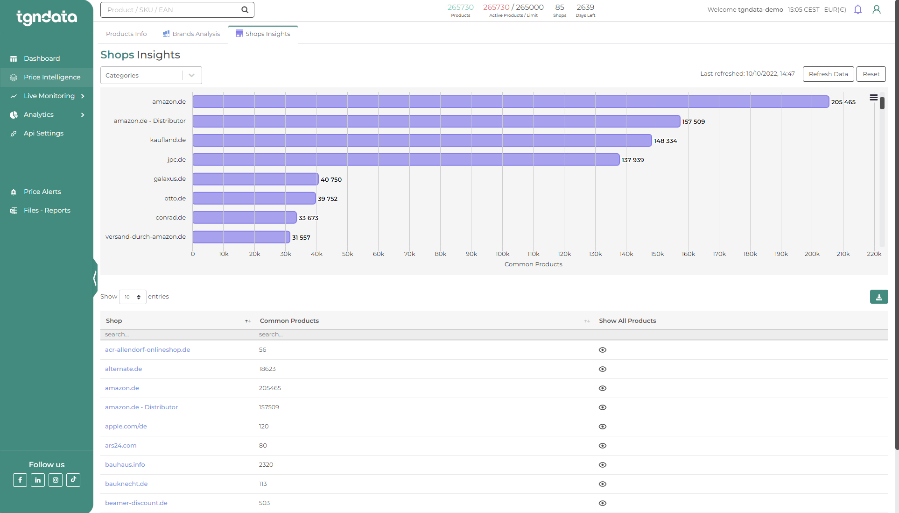Click the Live Monitoring trend icon

14,96
